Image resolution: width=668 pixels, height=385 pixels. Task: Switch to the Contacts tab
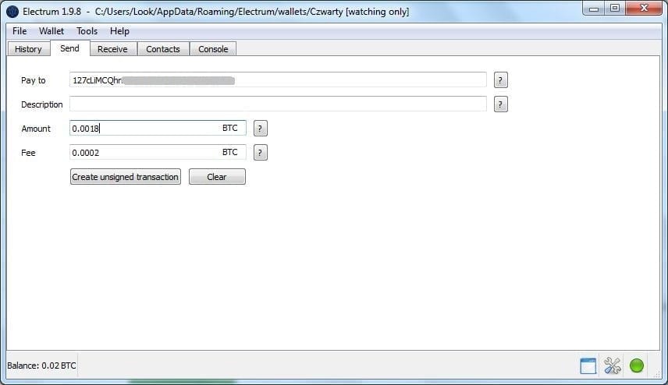click(x=163, y=49)
